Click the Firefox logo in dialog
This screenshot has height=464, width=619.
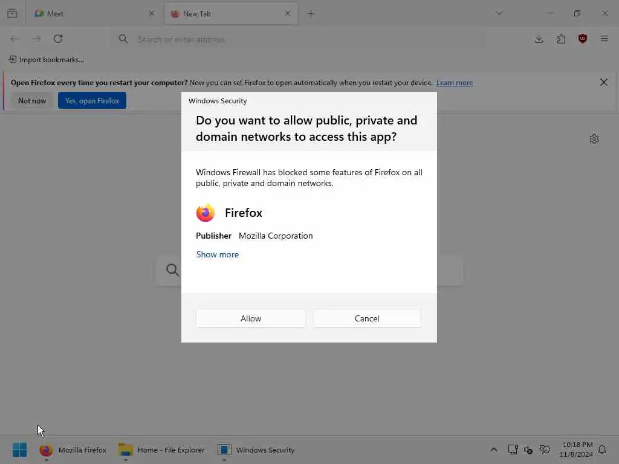point(206,213)
